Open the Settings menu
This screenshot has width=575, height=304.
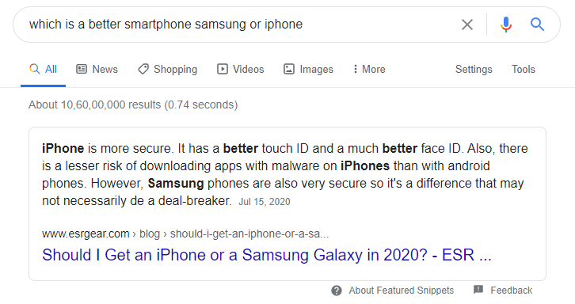coord(474,70)
